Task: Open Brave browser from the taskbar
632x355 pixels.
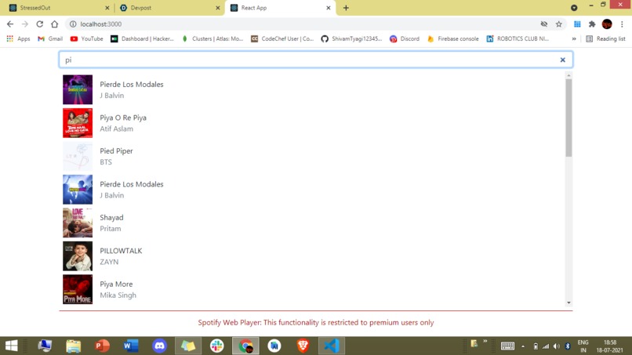Action: click(303, 346)
